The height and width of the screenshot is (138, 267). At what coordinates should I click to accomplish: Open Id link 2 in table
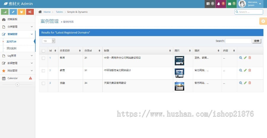click(x=50, y=70)
